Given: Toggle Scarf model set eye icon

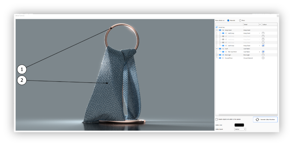Looking at the screenshot, I should [220, 49].
